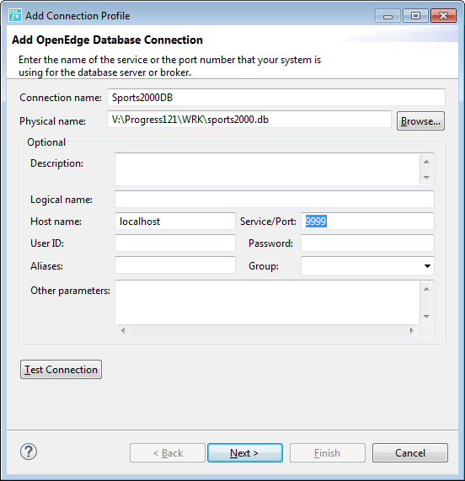
Task: Focus the Service/Port field showing 9999
Action: pos(367,222)
